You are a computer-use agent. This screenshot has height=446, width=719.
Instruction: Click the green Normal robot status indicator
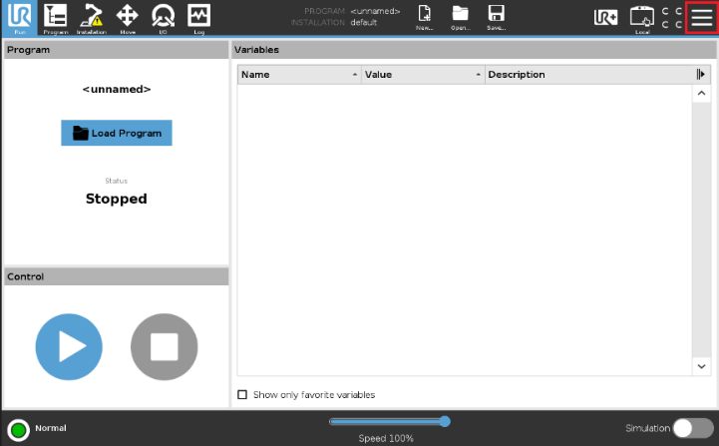(x=18, y=430)
